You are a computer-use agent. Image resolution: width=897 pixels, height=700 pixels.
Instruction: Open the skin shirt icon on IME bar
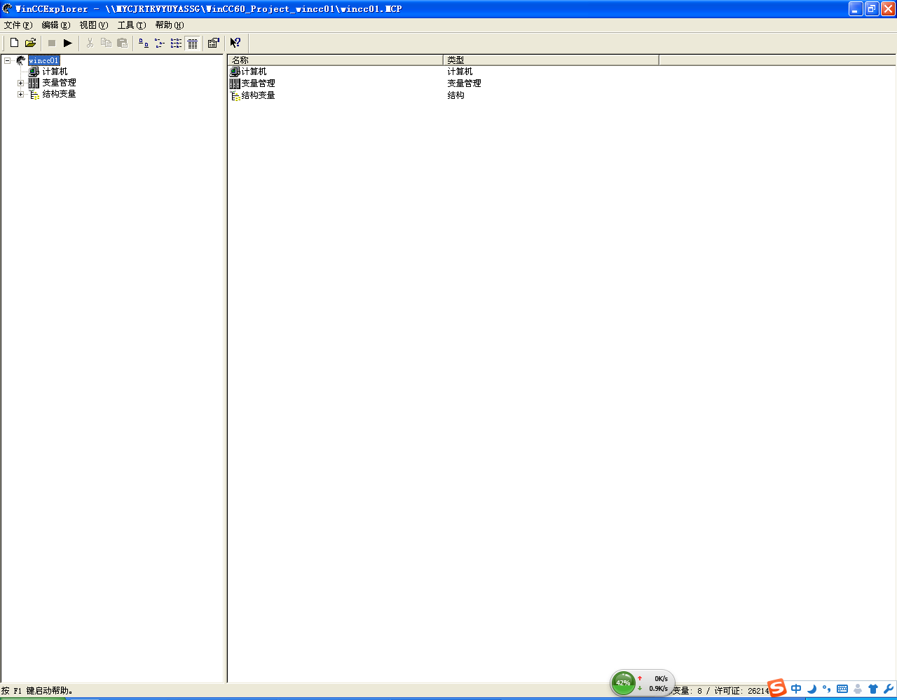click(873, 689)
